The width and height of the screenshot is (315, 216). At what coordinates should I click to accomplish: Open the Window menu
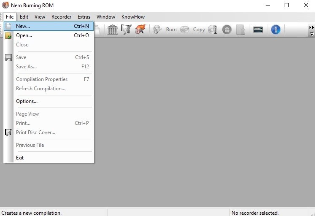[x=106, y=17]
